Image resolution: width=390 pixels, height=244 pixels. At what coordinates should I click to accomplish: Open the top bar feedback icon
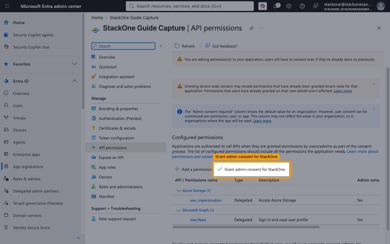tap(316, 6)
